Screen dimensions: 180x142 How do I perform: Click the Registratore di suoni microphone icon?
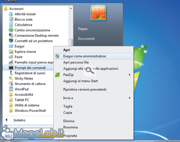(11, 73)
